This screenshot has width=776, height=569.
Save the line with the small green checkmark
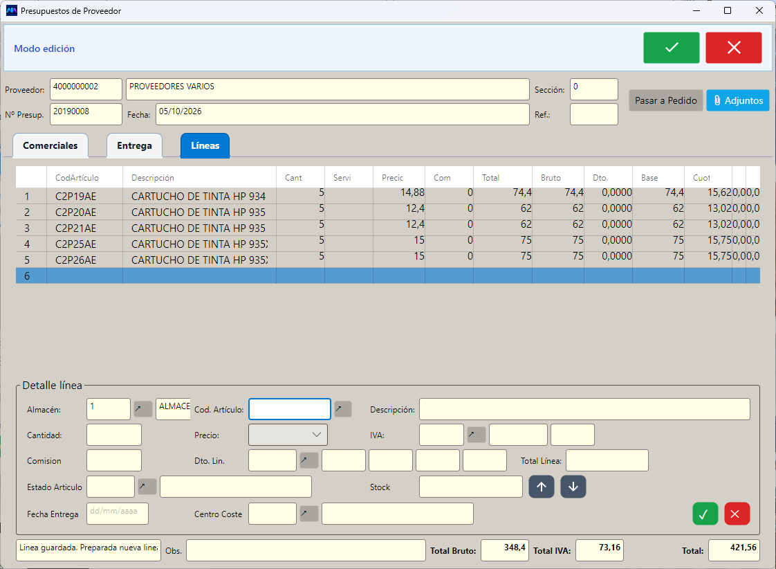(x=705, y=514)
